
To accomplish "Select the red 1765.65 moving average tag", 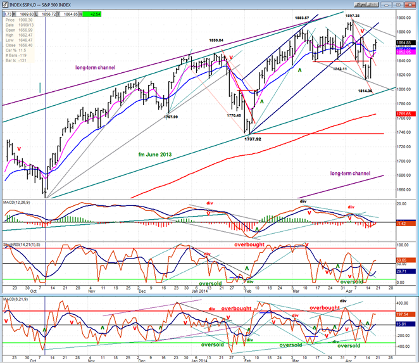I will coord(406,114).
